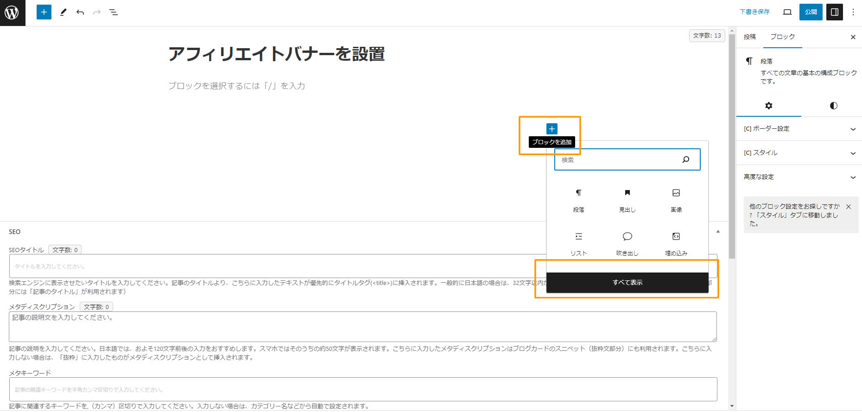Redo the last undone change
This screenshot has width=862, height=412.
(97, 12)
